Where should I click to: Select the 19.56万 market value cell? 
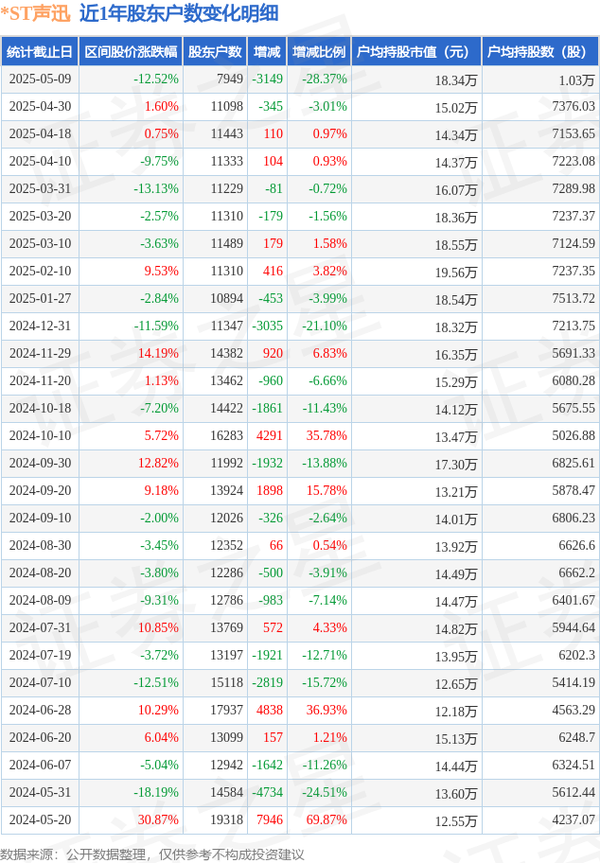pos(456,272)
